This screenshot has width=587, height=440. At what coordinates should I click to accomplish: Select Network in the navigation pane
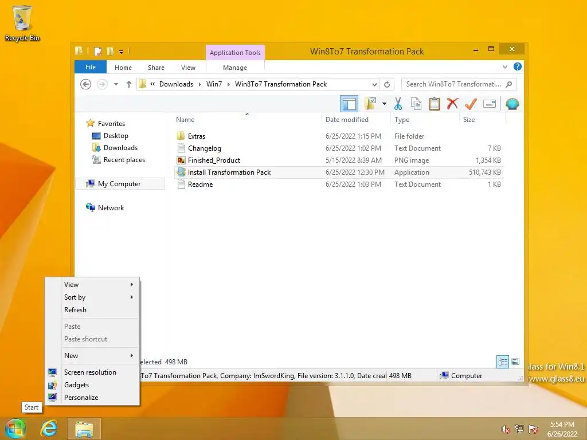coord(111,207)
